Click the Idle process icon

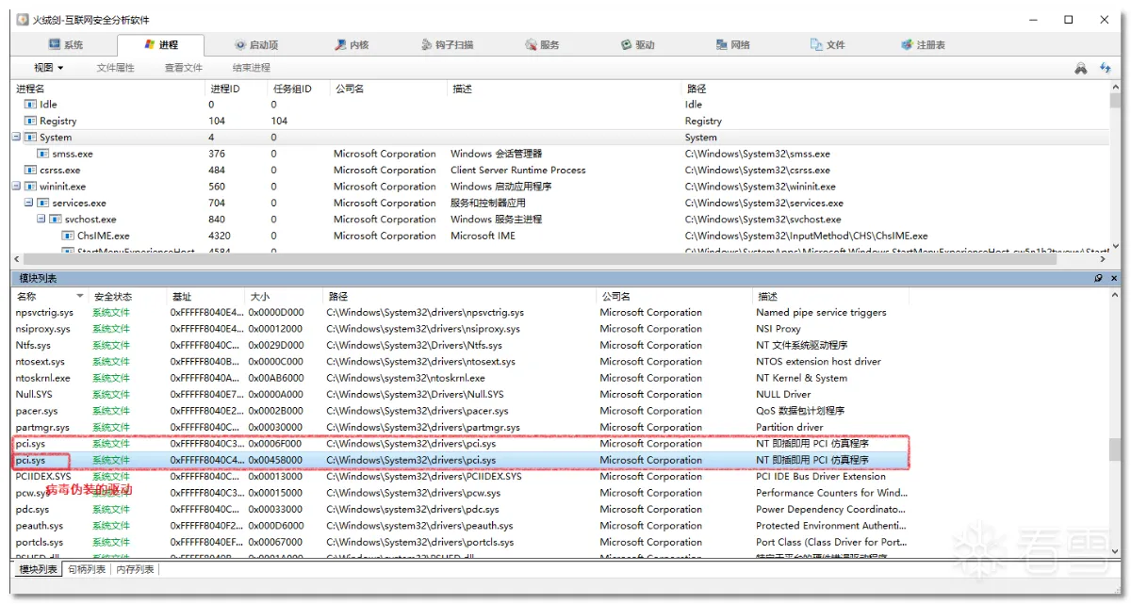(x=30, y=105)
